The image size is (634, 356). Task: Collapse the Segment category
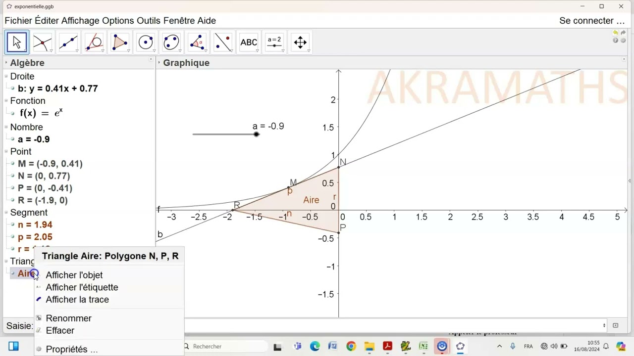click(6, 213)
